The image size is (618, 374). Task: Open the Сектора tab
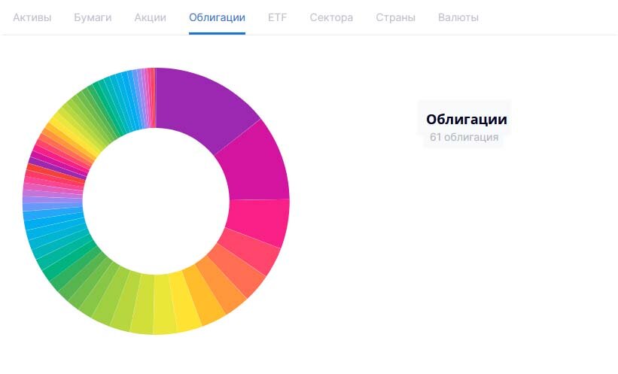[x=331, y=18]
